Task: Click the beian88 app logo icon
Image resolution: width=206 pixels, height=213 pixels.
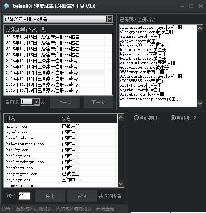Action: [6, 6]
